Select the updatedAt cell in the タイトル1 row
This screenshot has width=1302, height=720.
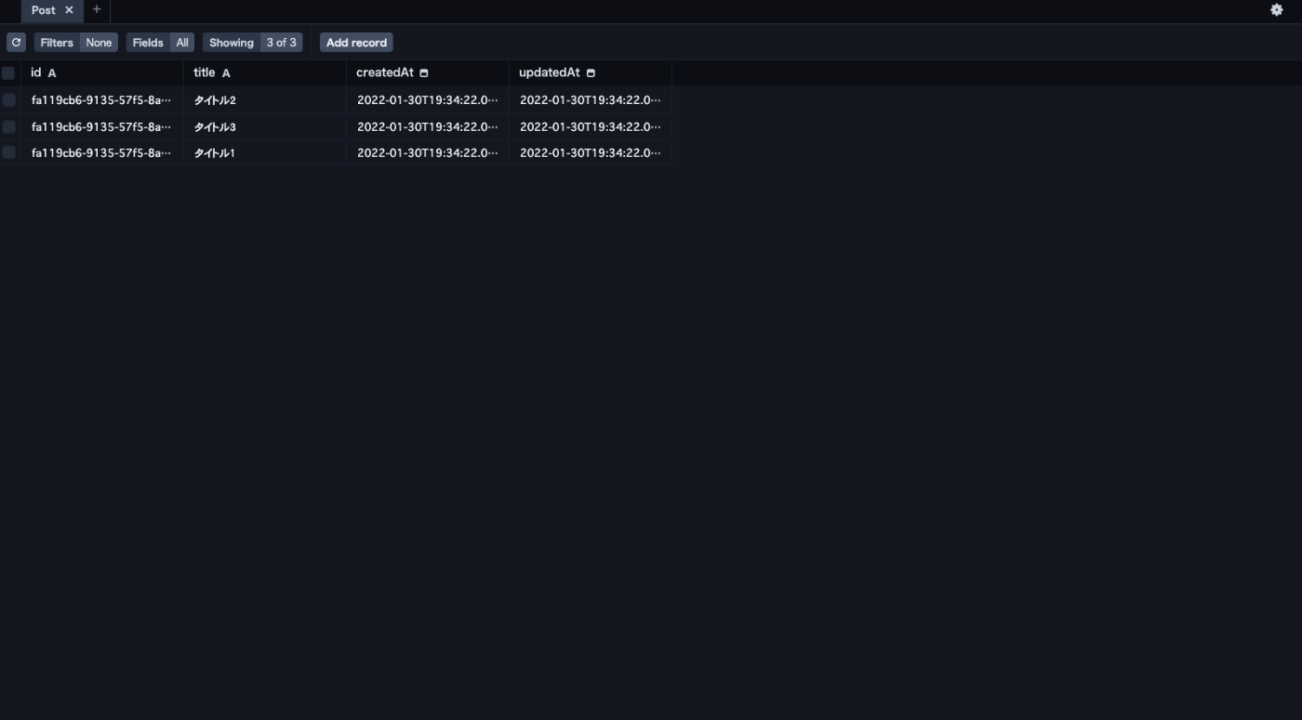tap(591, 152)
